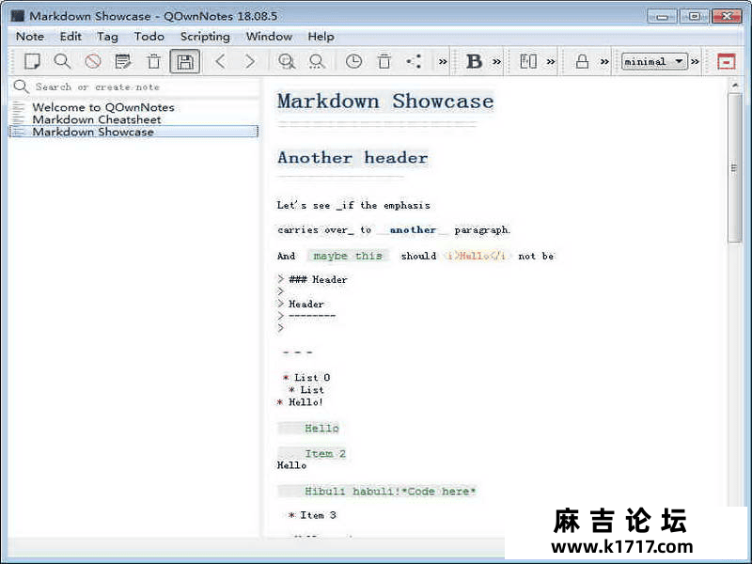752x564 pixels.
Task: Go back with the left arrow icon
Action: pos(220,61)
